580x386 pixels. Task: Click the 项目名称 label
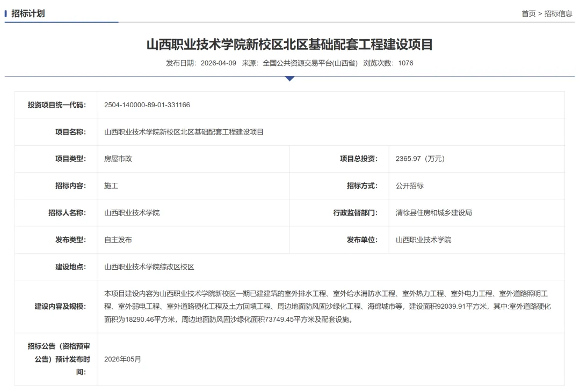(x=70, y=132)
